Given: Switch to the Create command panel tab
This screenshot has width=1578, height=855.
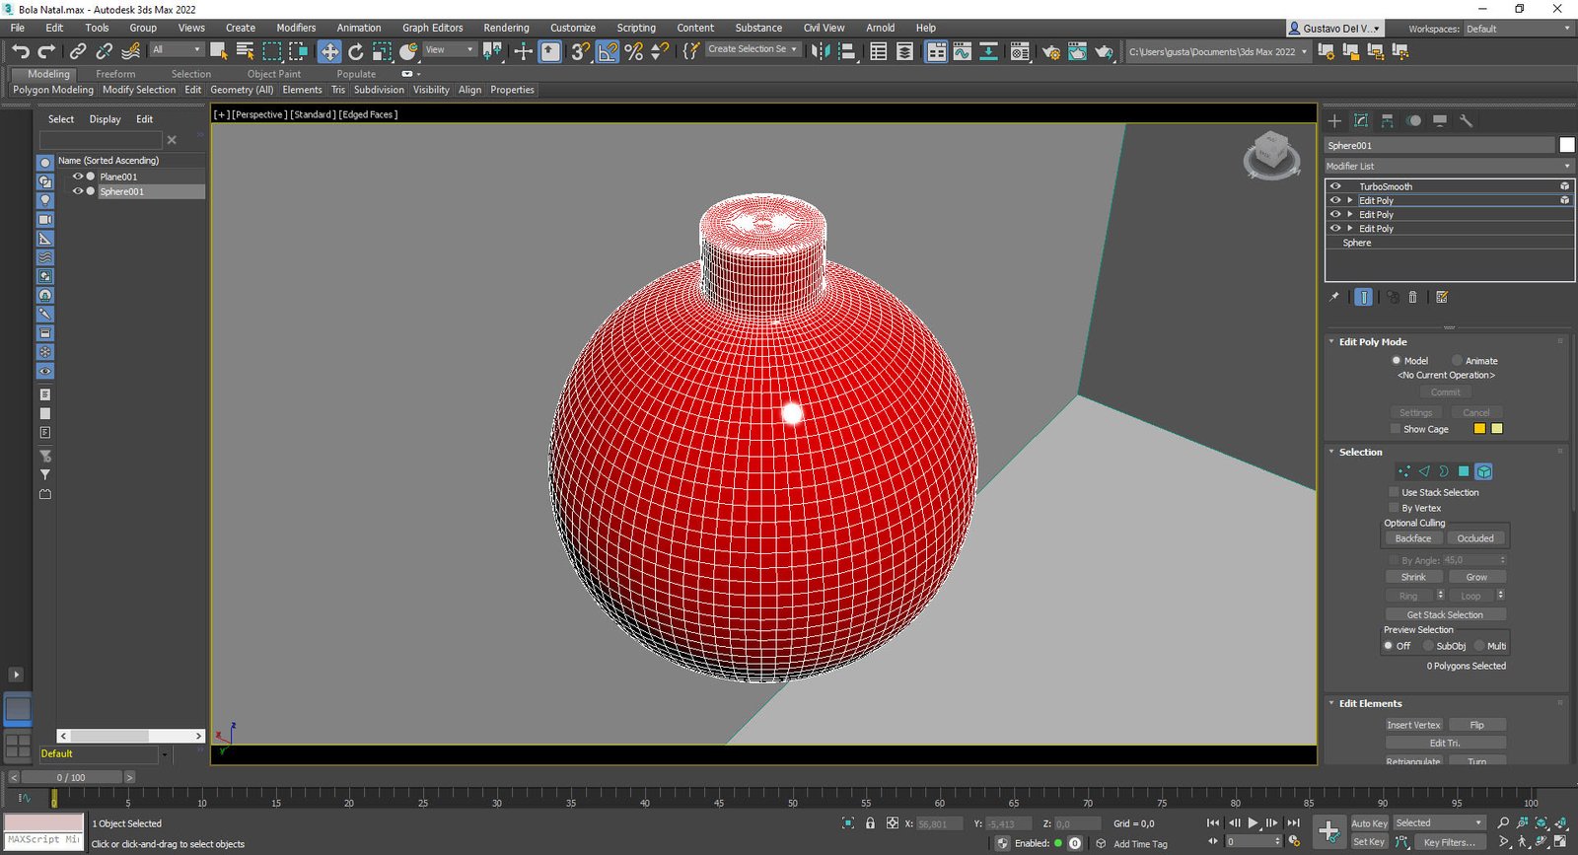Looking at the screenshot, I should coord(1334,120).
